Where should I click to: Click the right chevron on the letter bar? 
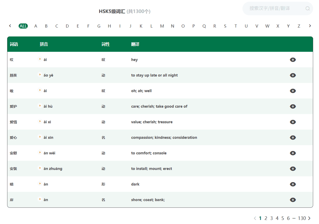310,26
